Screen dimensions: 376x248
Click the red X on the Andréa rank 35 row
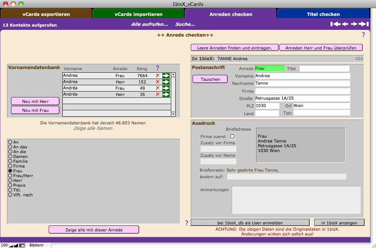(158, 94)
